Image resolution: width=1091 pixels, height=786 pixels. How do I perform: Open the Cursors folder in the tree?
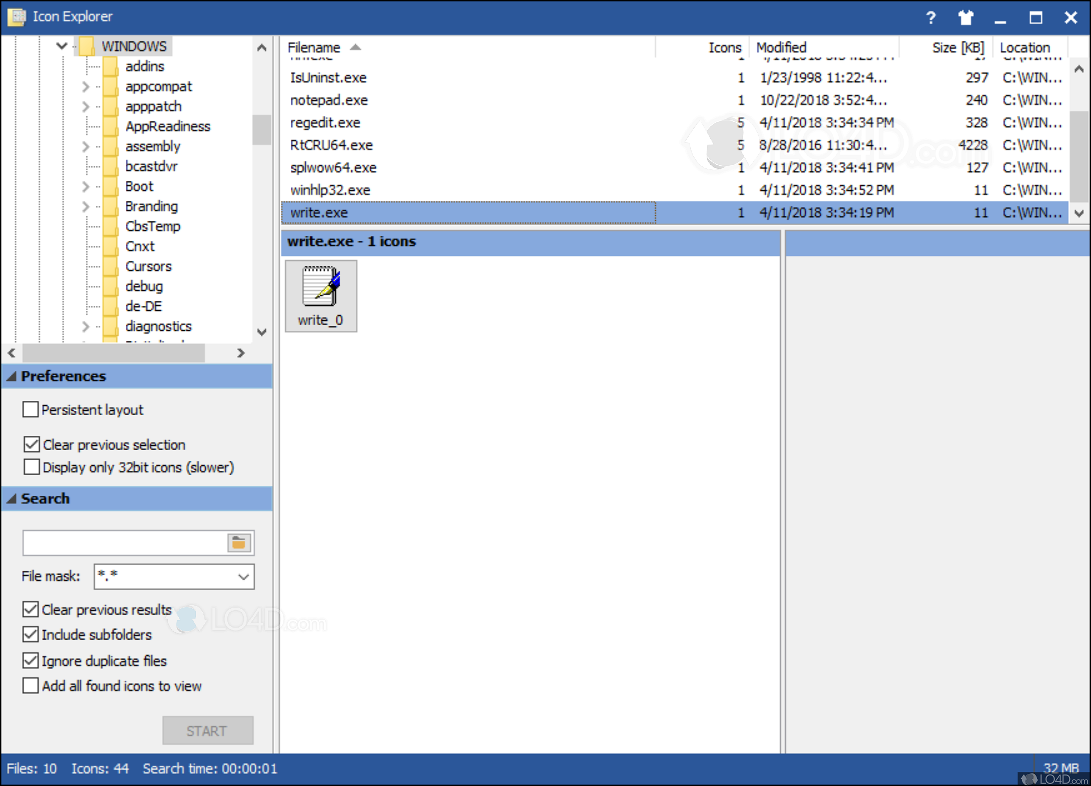click(148, 266)
